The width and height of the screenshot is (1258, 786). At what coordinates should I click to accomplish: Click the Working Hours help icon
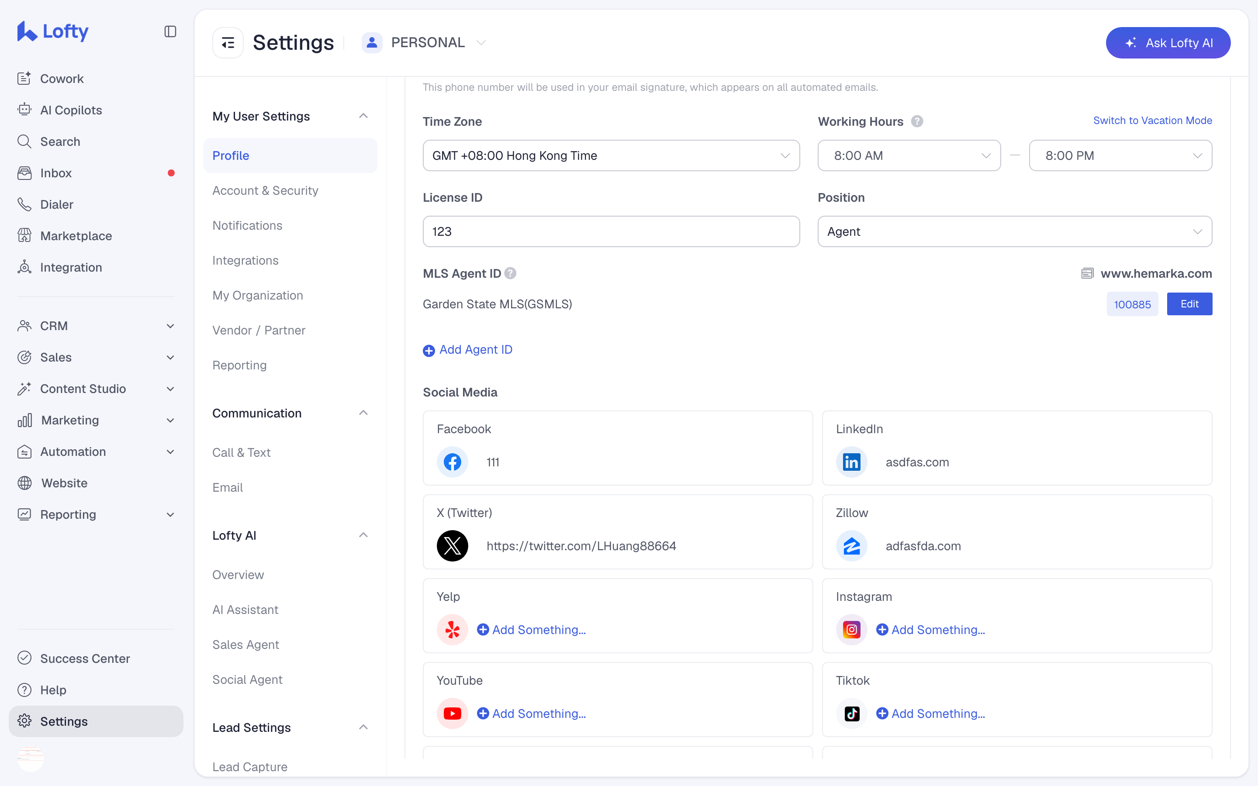pyautogui.click(x=917, y=121)
